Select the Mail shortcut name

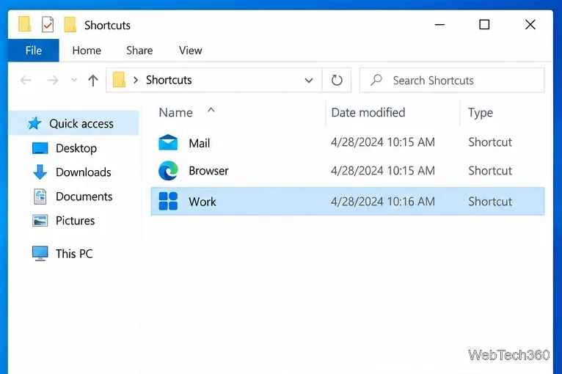coord(200,143)
